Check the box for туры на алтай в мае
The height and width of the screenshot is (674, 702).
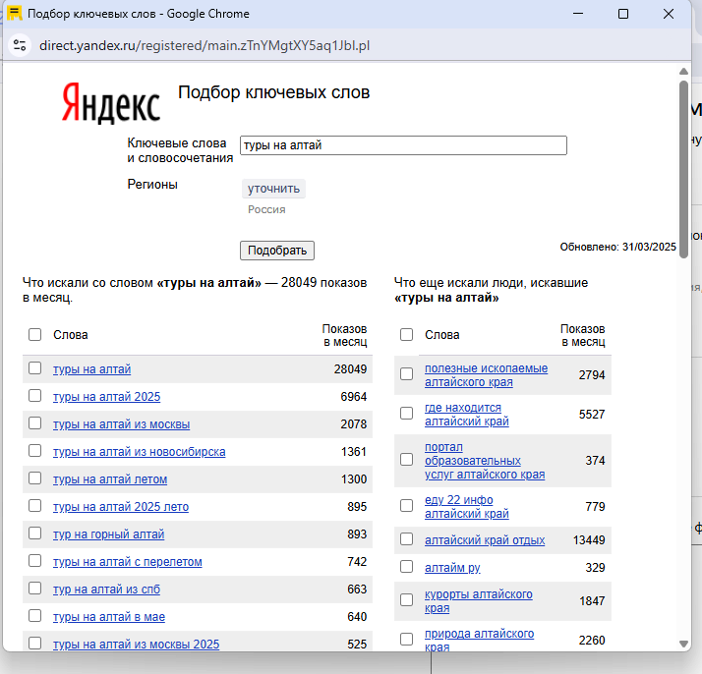pyautogui.click(x=35, y=616)
